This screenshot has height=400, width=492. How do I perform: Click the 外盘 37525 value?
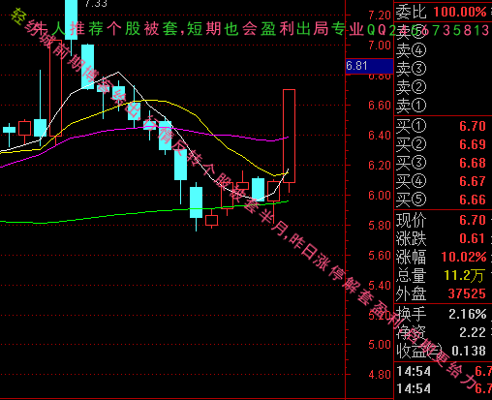(x=467, y=293)
